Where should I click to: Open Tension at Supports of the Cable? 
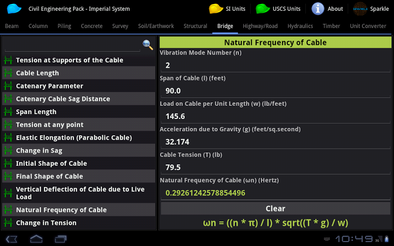pos(79,60)
